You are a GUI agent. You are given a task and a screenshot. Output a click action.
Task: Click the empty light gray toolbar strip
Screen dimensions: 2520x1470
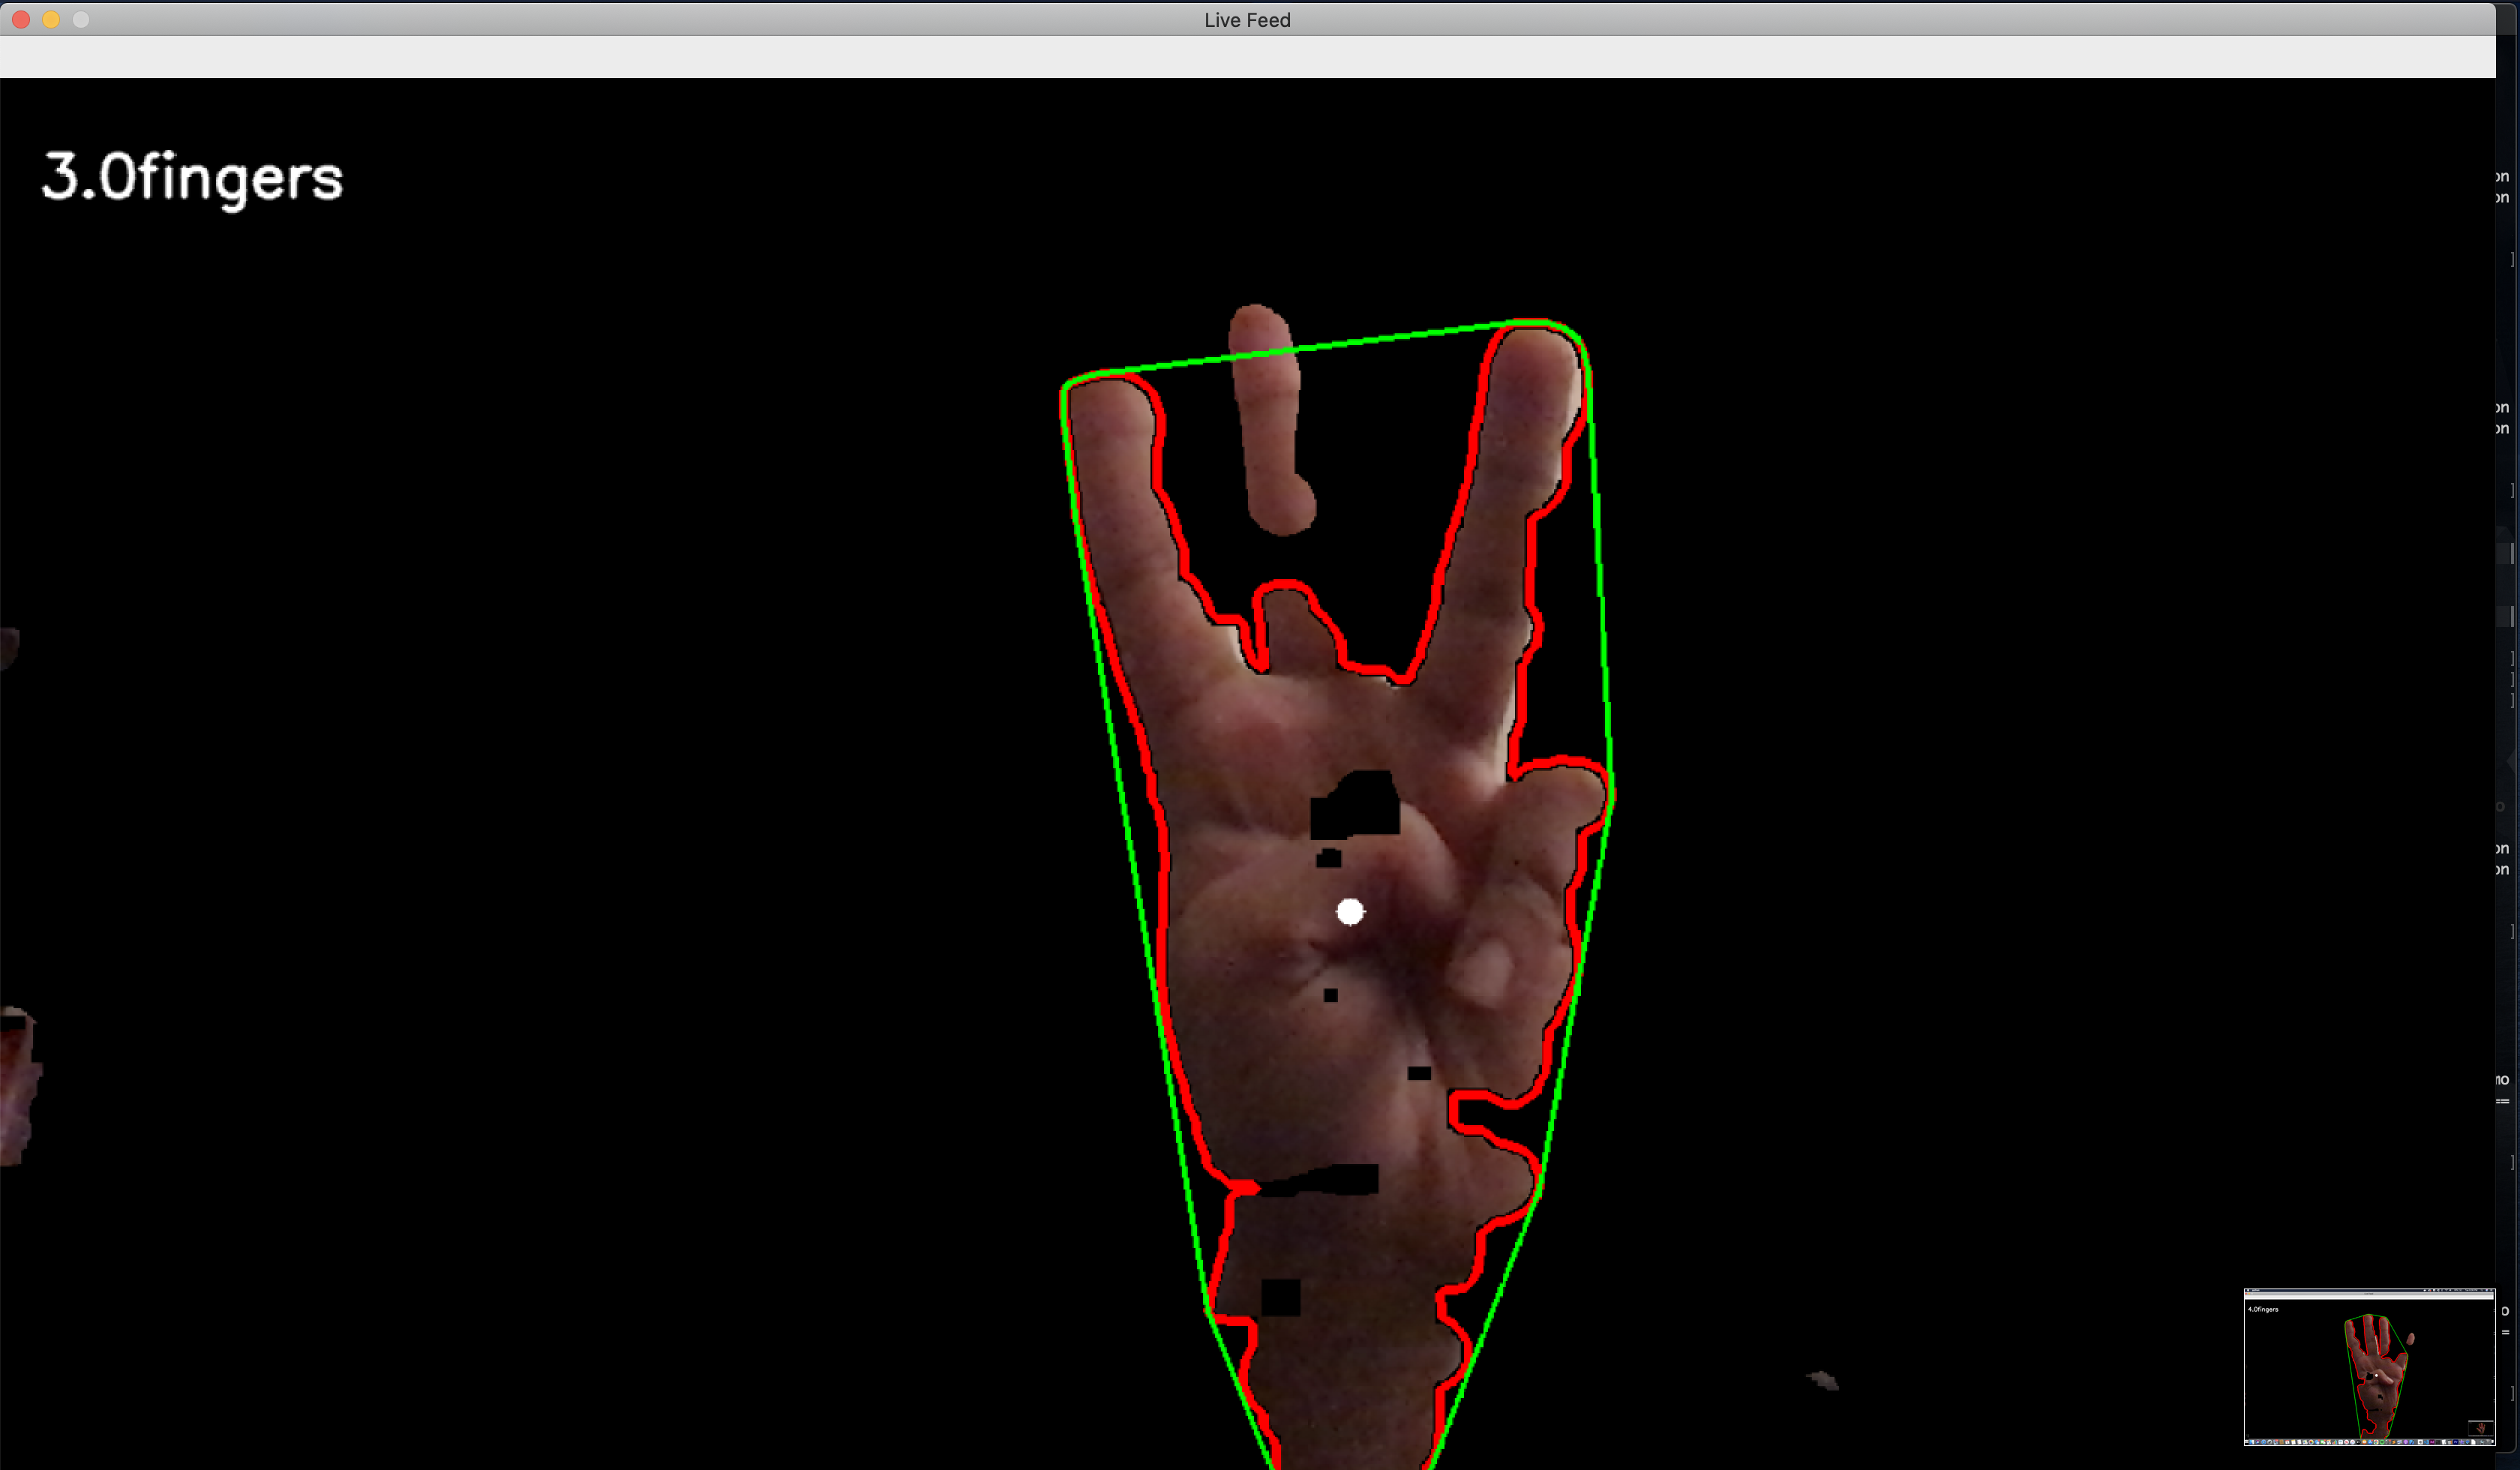[1246, 57]
